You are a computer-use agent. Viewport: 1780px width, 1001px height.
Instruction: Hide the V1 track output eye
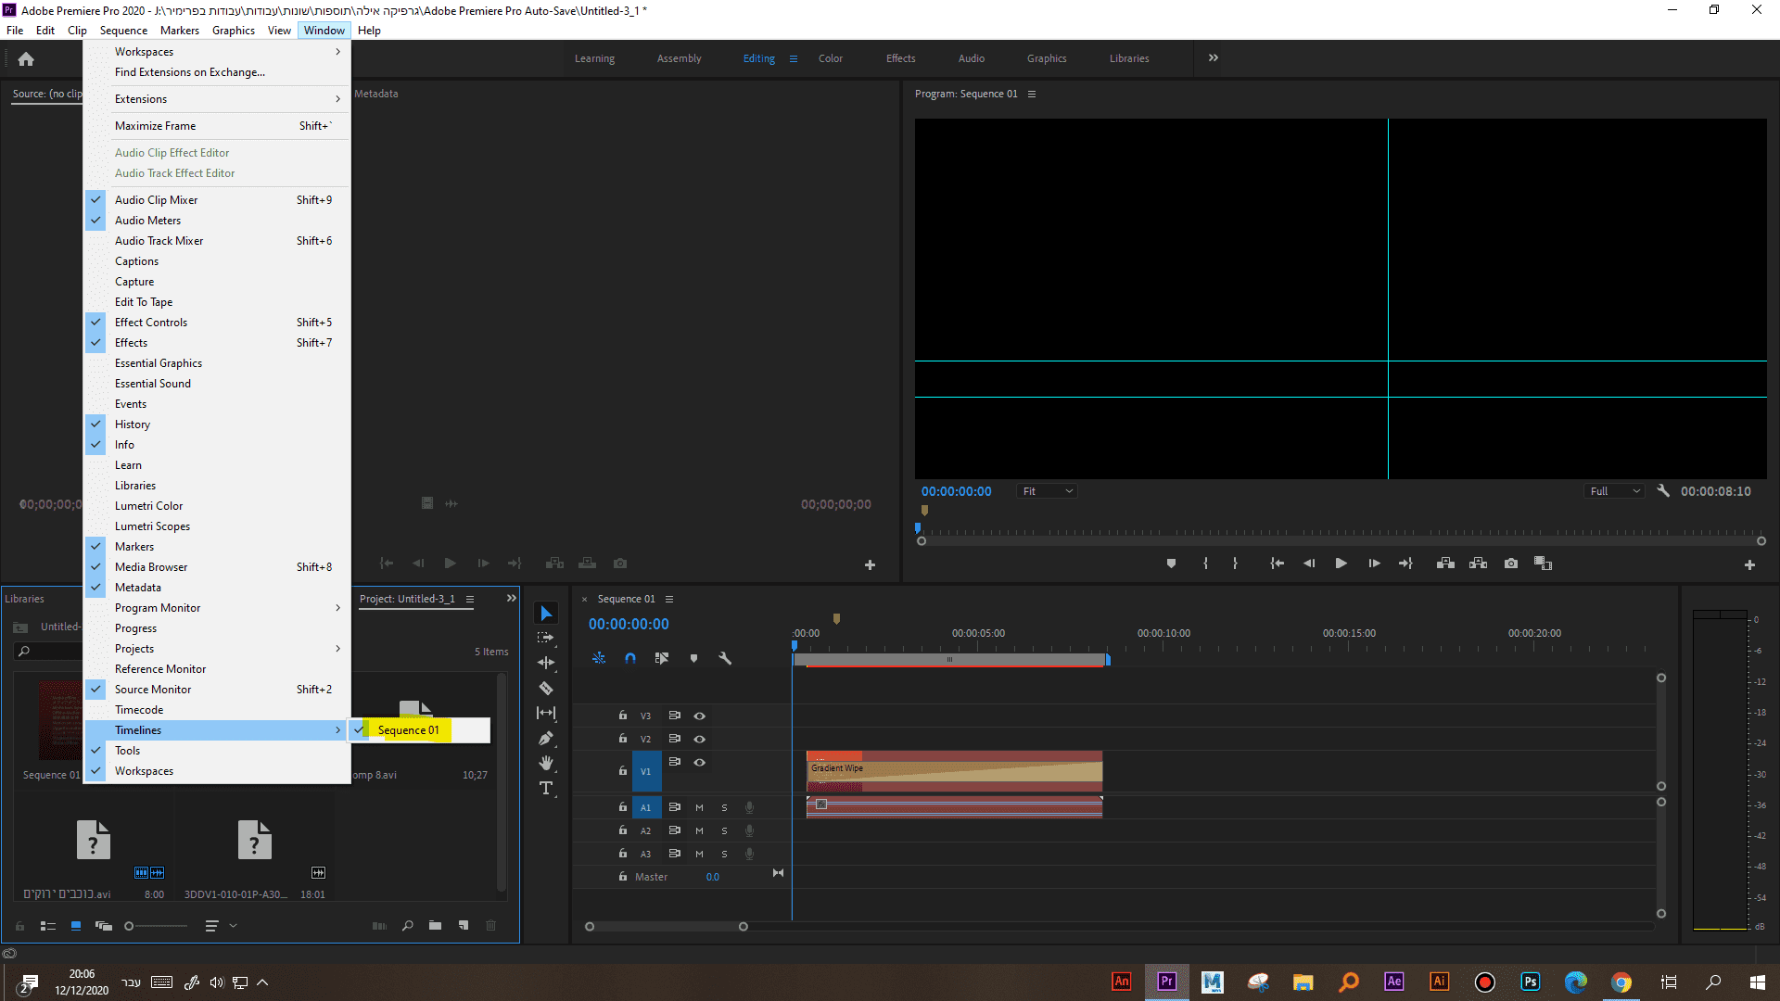[x=700, y=762]
